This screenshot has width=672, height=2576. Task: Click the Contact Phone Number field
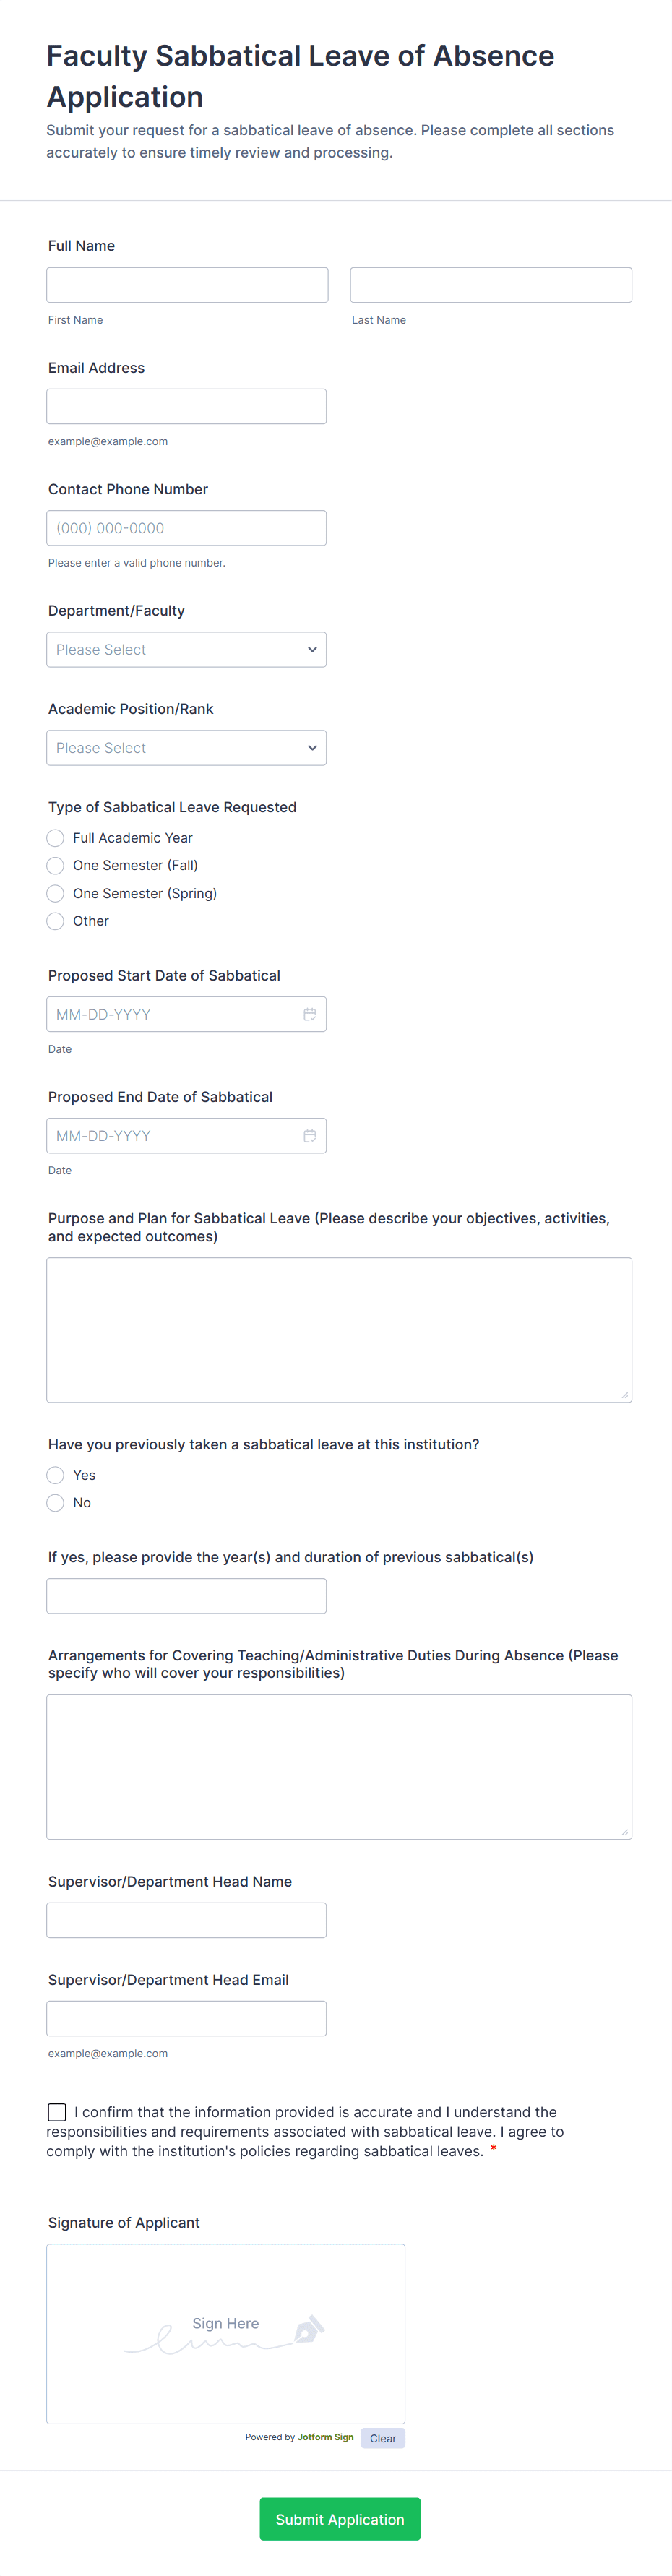[x=186, y=528]
